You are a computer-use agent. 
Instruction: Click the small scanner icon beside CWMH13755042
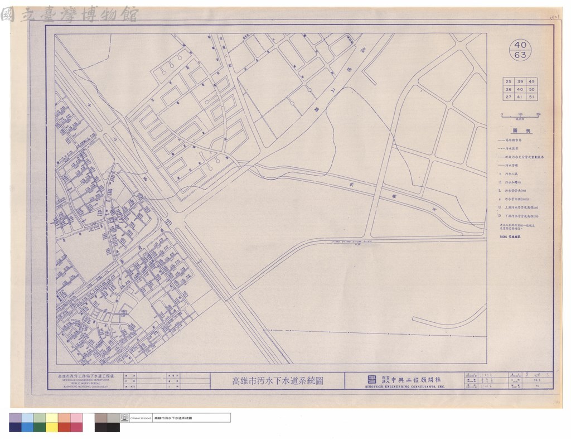(124, 418)
